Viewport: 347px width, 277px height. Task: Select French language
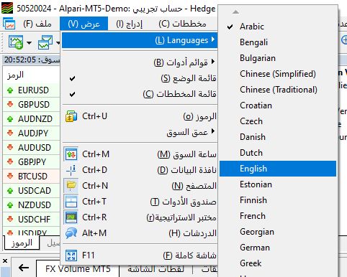click(x=278, y=216)
